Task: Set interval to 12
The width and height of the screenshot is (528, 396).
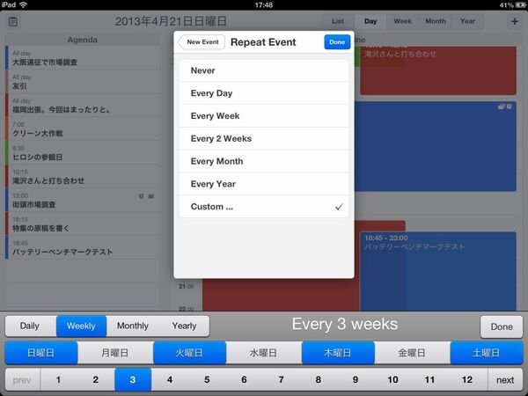Action: (467, 380)
